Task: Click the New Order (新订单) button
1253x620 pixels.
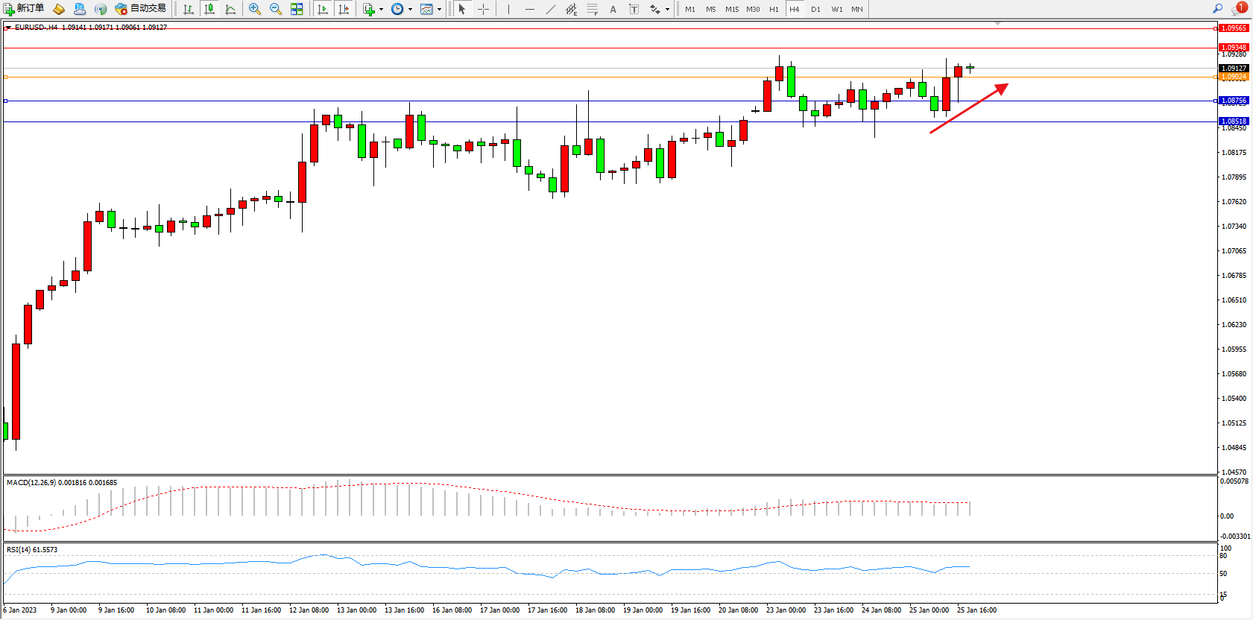Action: coord(24,9)
